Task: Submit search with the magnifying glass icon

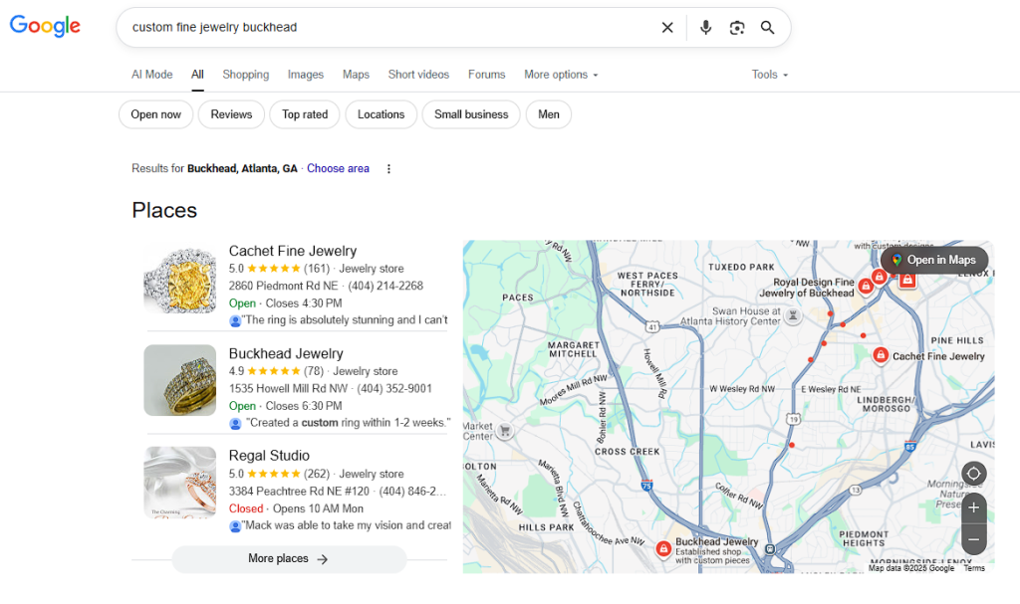Action: coord(768,27)
